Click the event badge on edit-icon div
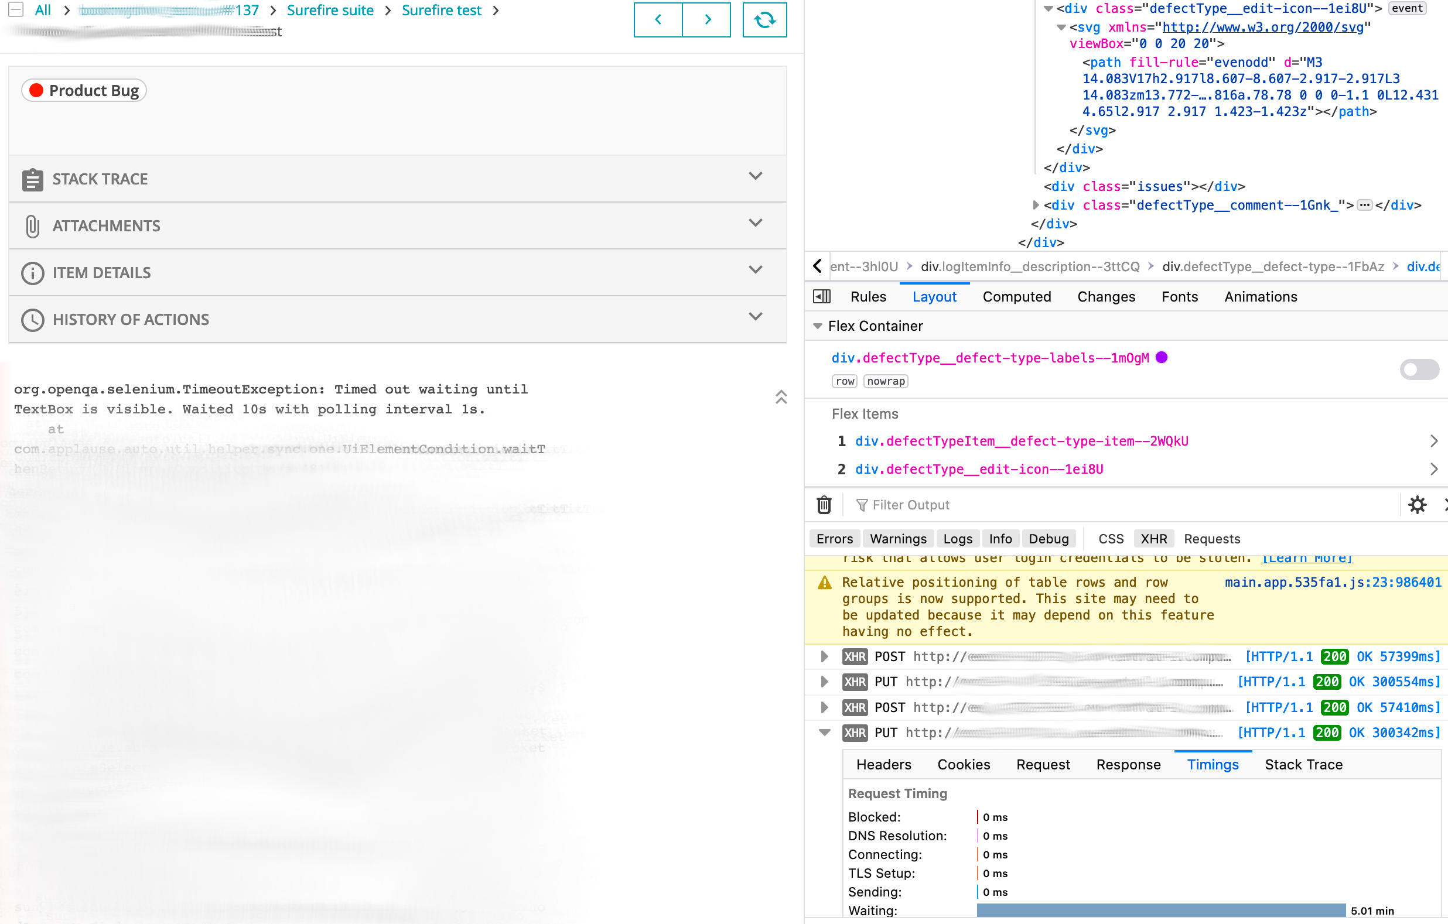Screen dimensions: 1448x924 pyautogui.click(x=1406, y=8)
